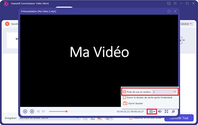This screenshot has width=198, height=125.
Task: Open the snapshot options dropdown arrow
Action: 154,112
